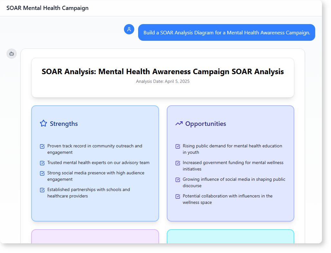Click the Opportunities section heading

point(205,124)
